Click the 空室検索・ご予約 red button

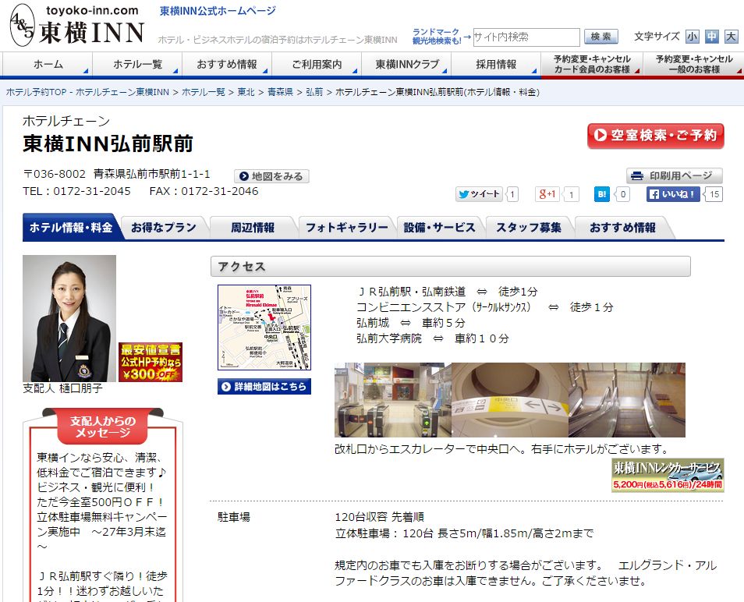tap(655, 136)
